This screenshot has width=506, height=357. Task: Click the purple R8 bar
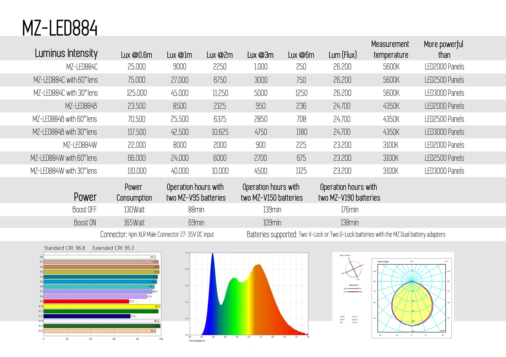[x=95, y=296]
